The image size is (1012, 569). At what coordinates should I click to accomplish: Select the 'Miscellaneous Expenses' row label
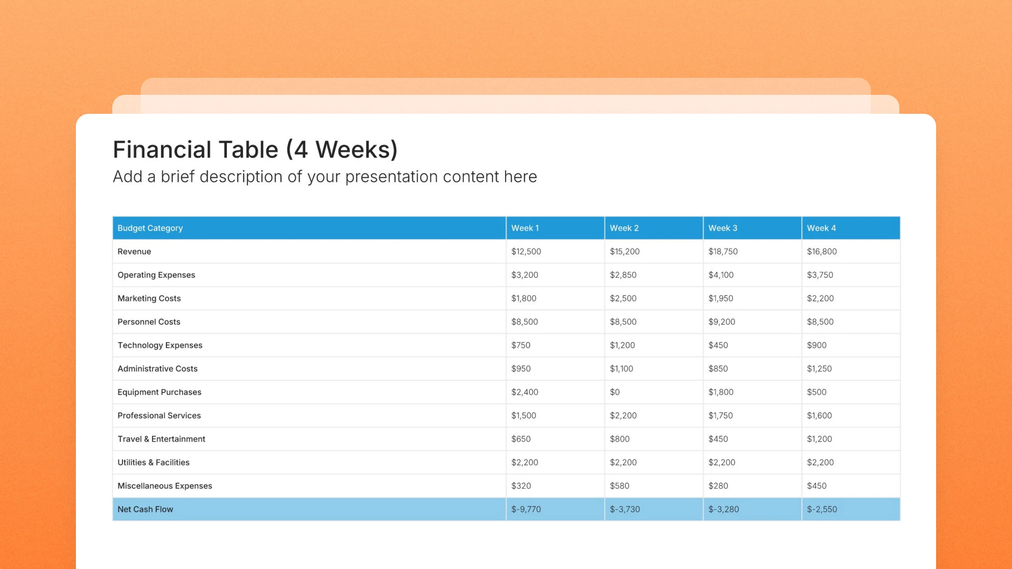165,486
